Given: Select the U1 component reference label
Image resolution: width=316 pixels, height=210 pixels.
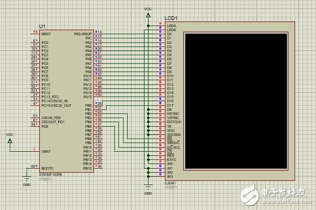Looking at the screenshot, I should 42,26.
